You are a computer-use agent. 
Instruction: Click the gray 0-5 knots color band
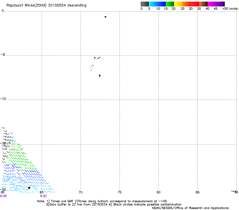click(x=145, y=4)
